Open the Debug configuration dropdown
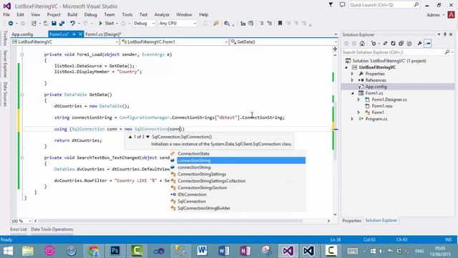The image size is (458, 258). 144,23
